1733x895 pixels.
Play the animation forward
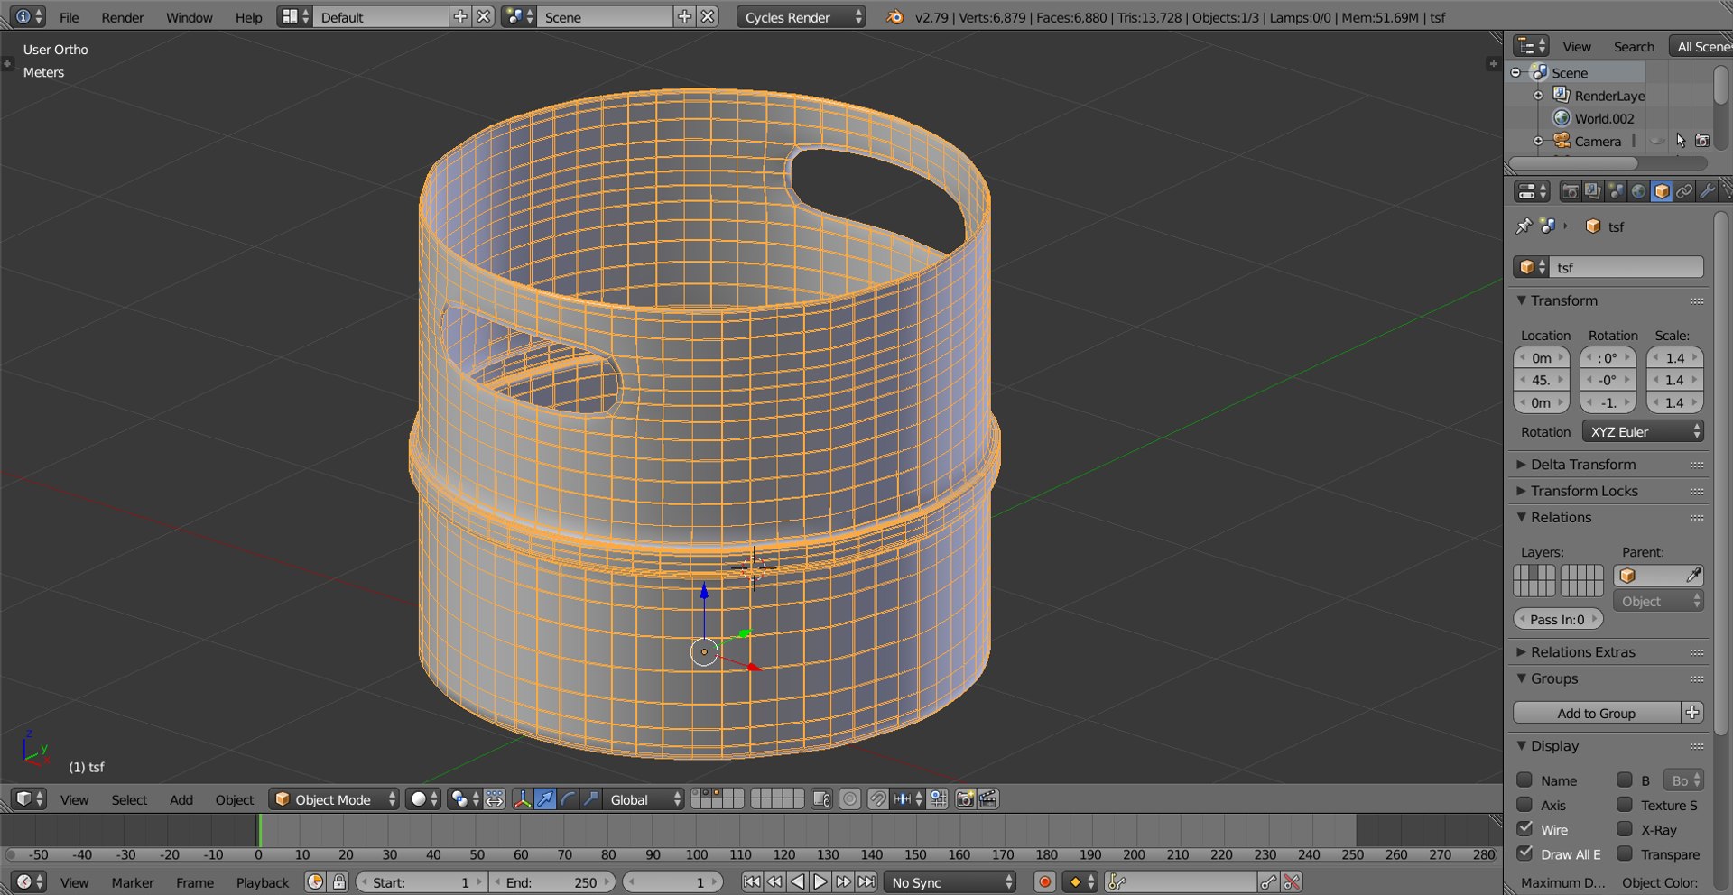click(x=820, y=881)
